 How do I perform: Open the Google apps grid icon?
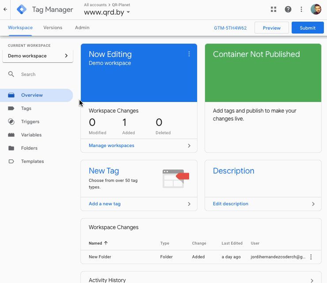(x=274, y=9)
